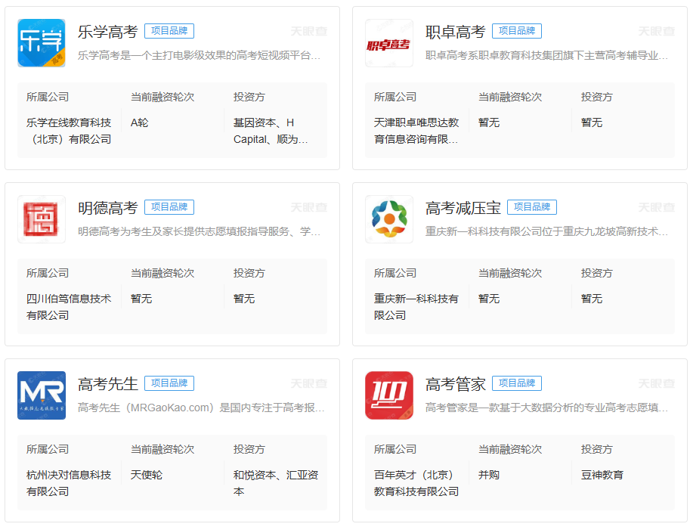Click the 高考先生 project title

pos(108,384)
